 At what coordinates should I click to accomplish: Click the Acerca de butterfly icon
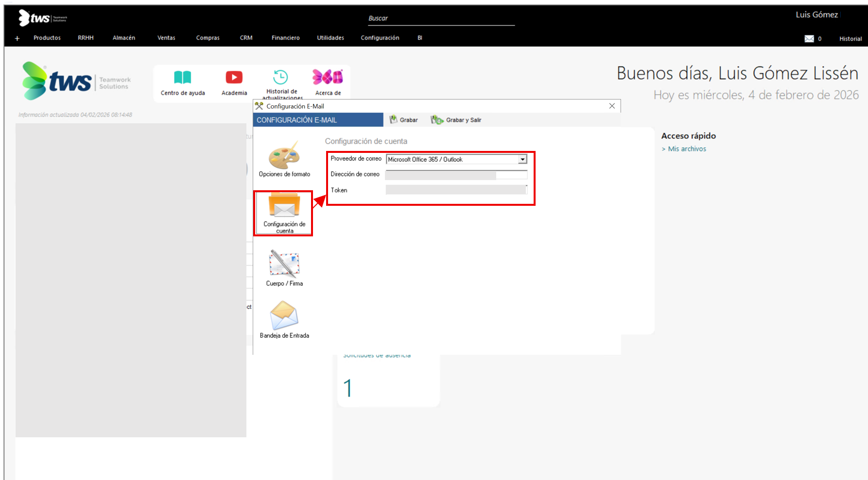point(328,77)
